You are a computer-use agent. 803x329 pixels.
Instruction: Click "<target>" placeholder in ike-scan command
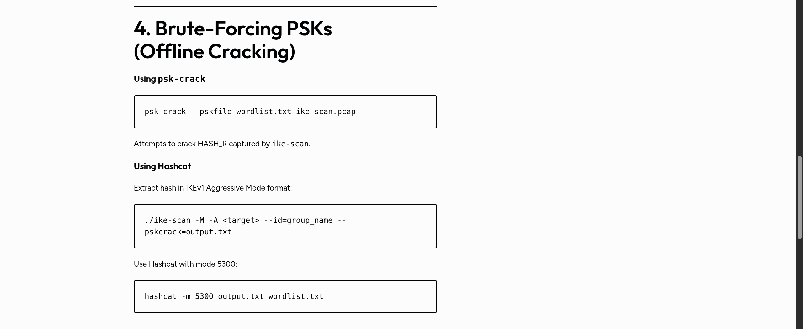tap(241, 220)
